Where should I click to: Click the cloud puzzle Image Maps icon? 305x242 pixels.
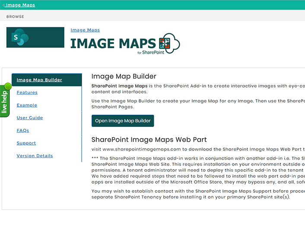coord(169,43)
